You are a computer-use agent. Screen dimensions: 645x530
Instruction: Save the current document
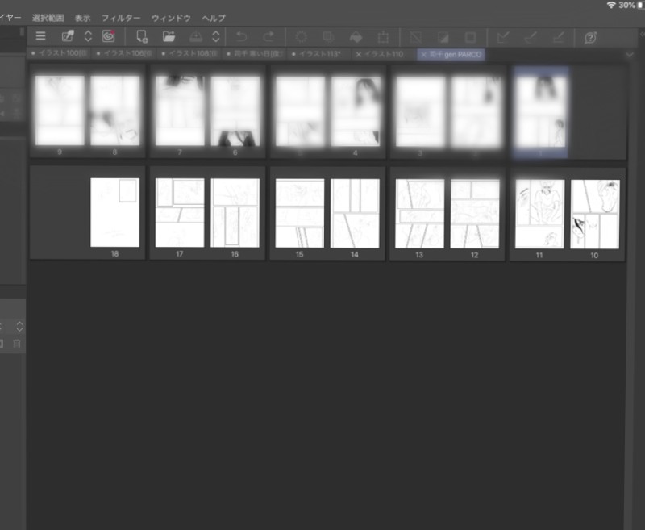pos(196,37)
